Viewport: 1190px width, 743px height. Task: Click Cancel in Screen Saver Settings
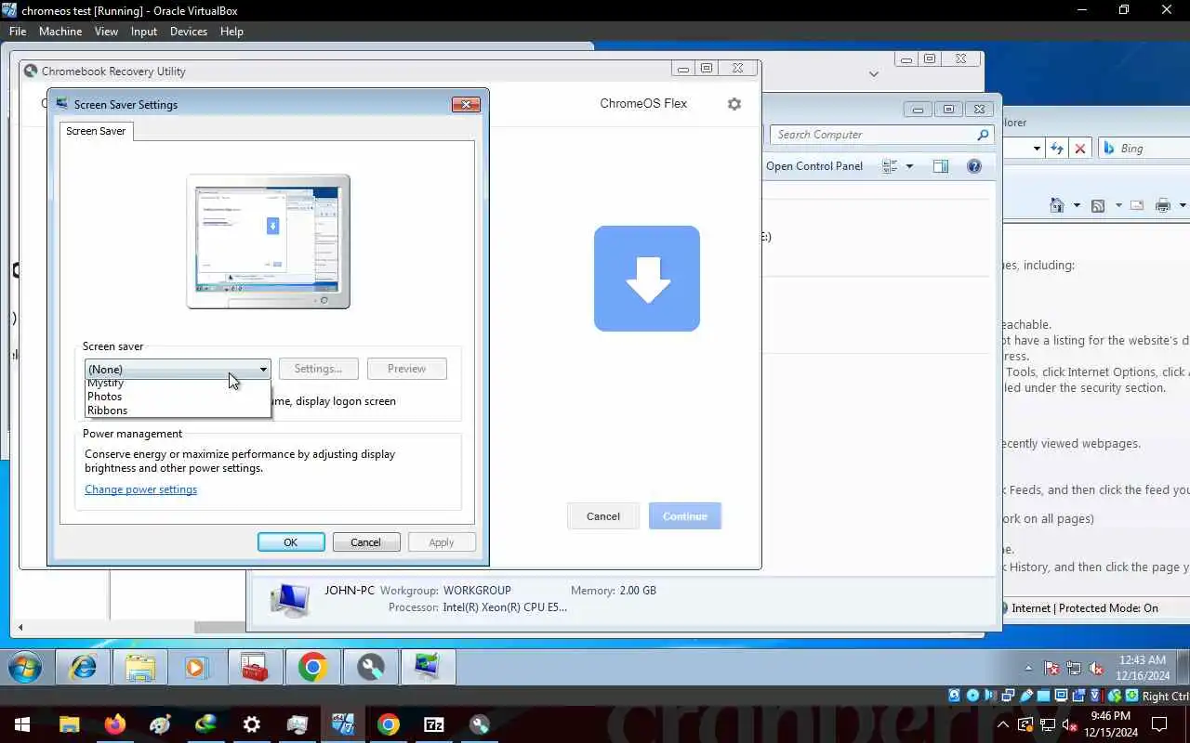365,542
